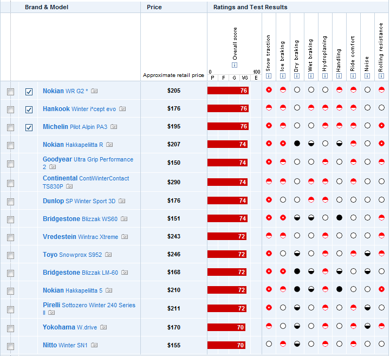
Task: Open the Goodyear Ultra Grip Performance 2 link
Action: click(88, 160)
